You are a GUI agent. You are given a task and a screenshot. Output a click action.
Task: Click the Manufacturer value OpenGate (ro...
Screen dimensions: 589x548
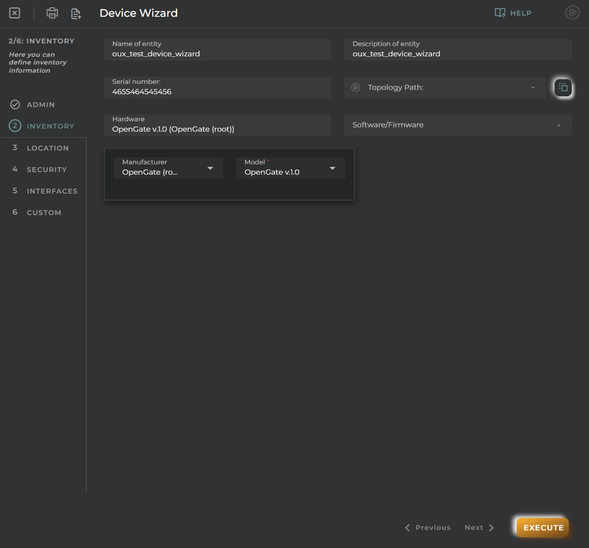150,172
